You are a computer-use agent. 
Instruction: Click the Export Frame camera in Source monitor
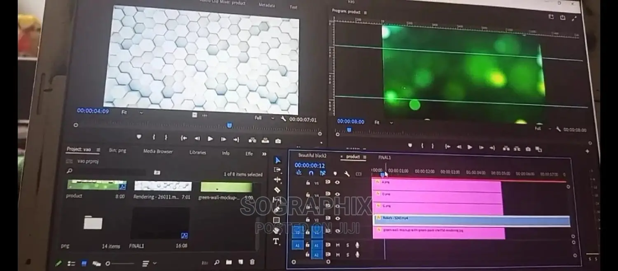278,141
